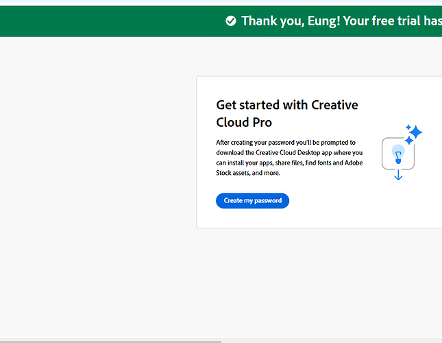Click the empty gray page area left of the card

tap(96, 171)
